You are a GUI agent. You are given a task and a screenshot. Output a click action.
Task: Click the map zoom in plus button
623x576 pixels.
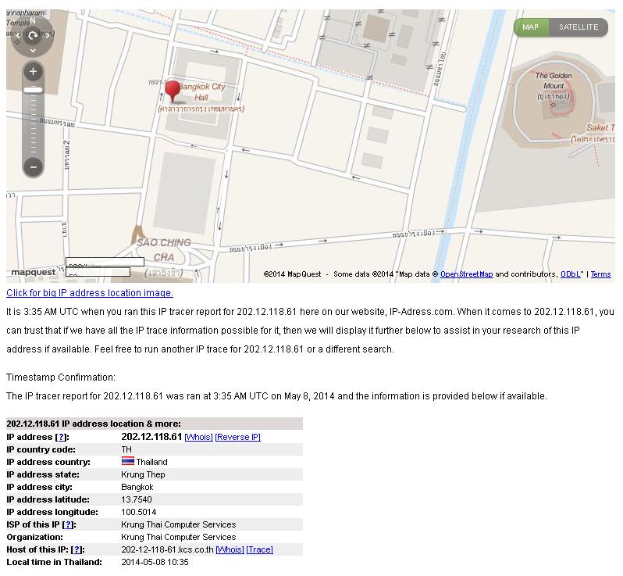pos(33,72)
